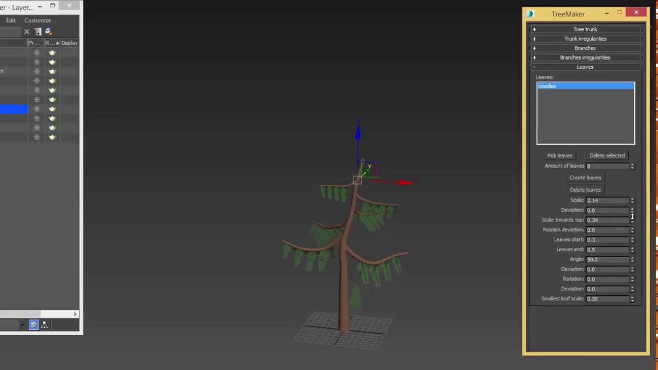
Task: Expand the Trunk irregularities rollout
Action: 585,39
